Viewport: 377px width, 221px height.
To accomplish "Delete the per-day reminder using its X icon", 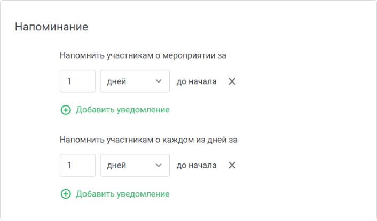I will coord(232,165).
